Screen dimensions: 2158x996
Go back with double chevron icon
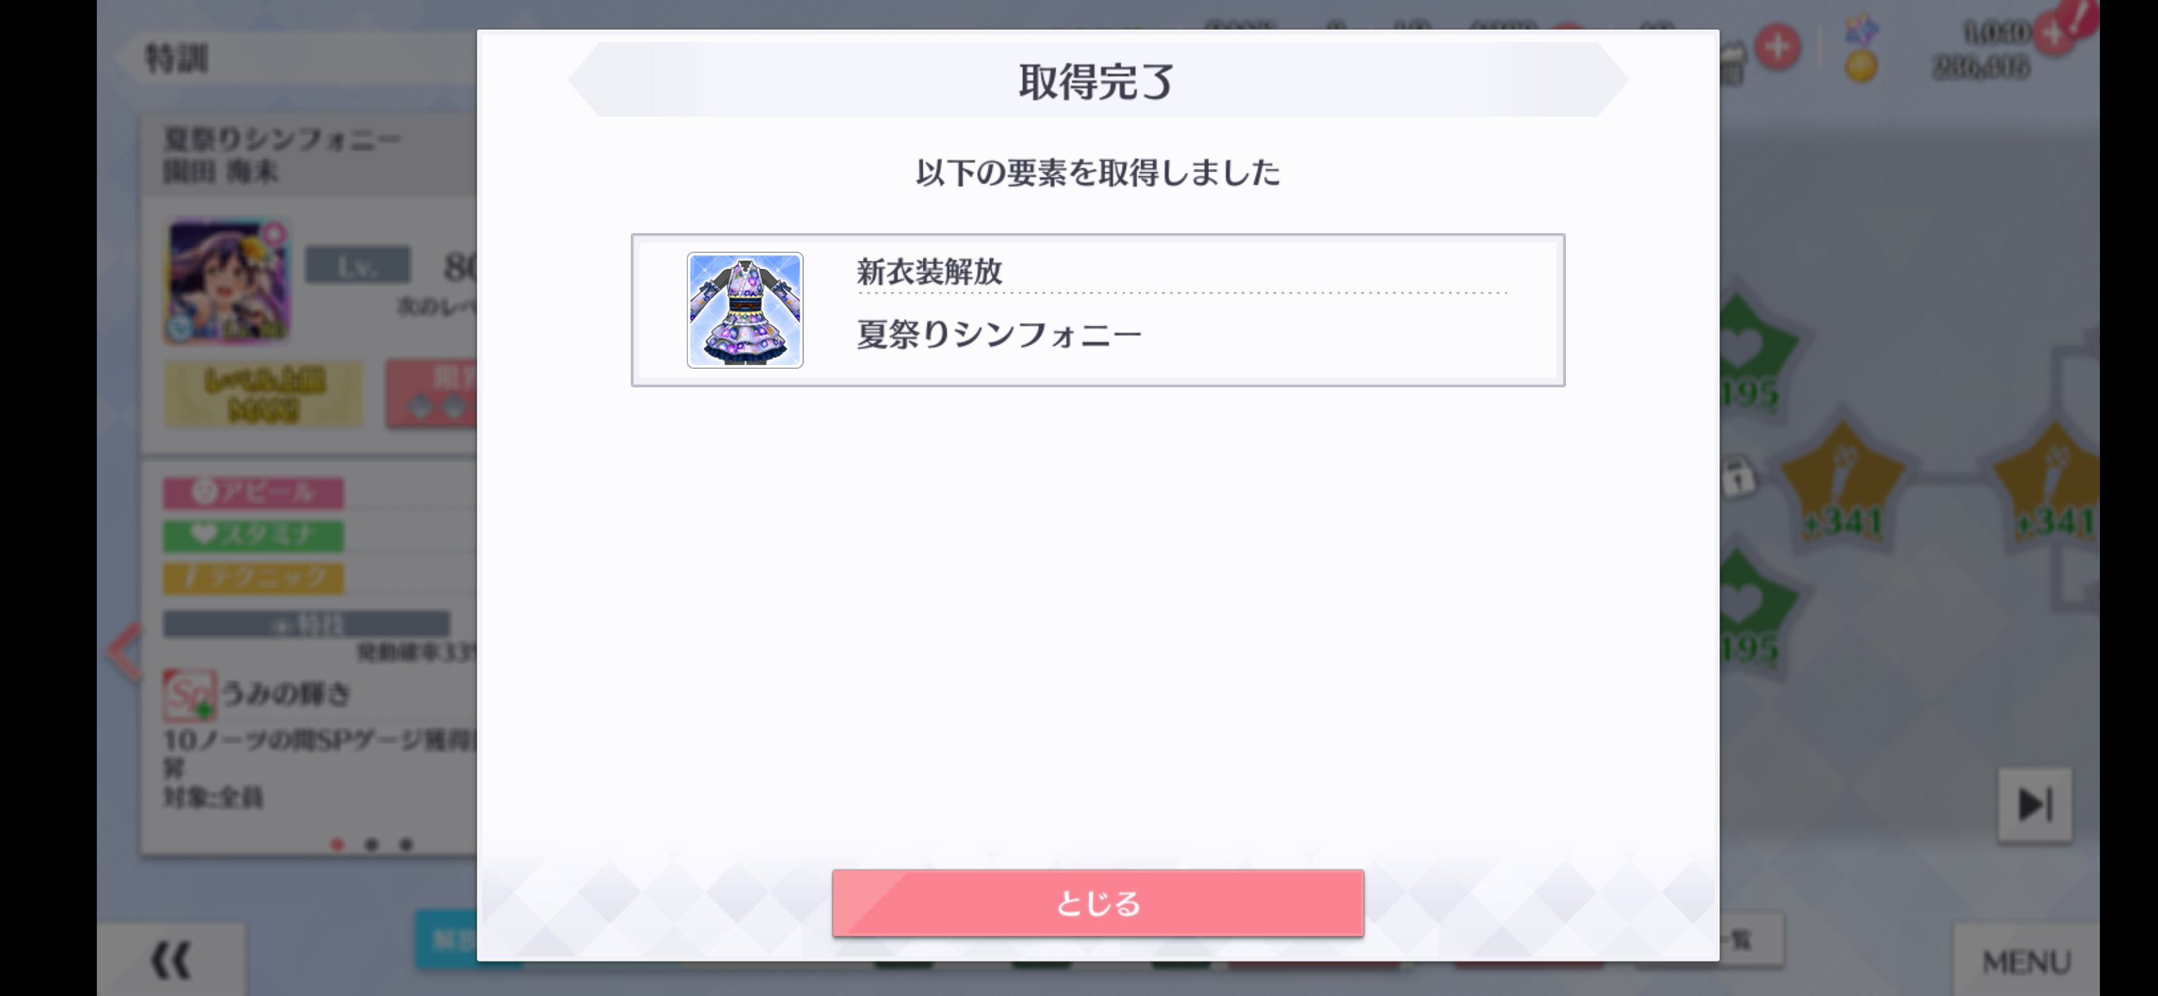pos(171,960)
